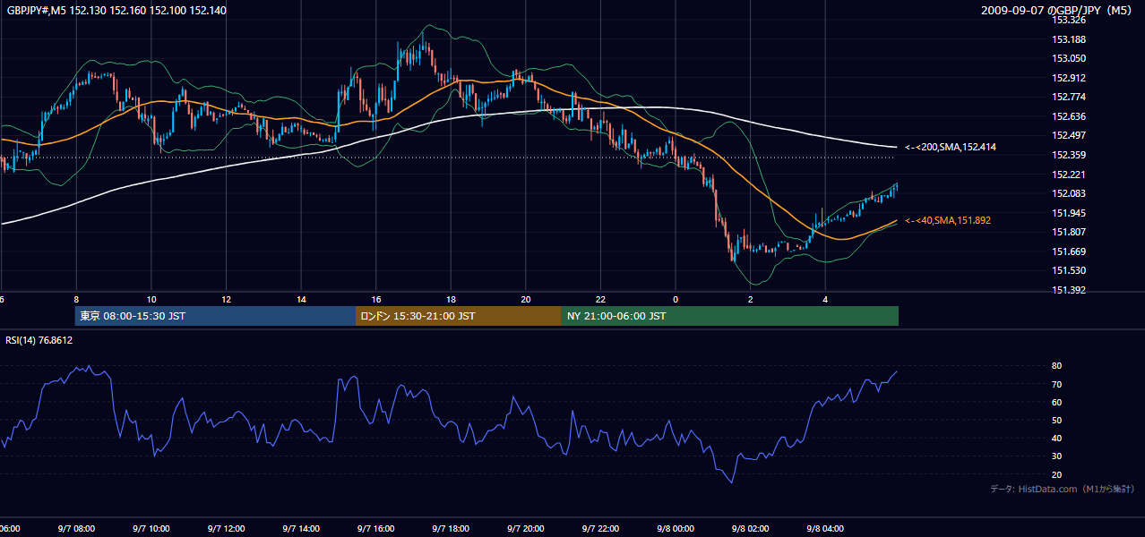The image size is (1145, 537).
Task: Click hour label 12 under the price chart
Action: click(x=226, y=299)
